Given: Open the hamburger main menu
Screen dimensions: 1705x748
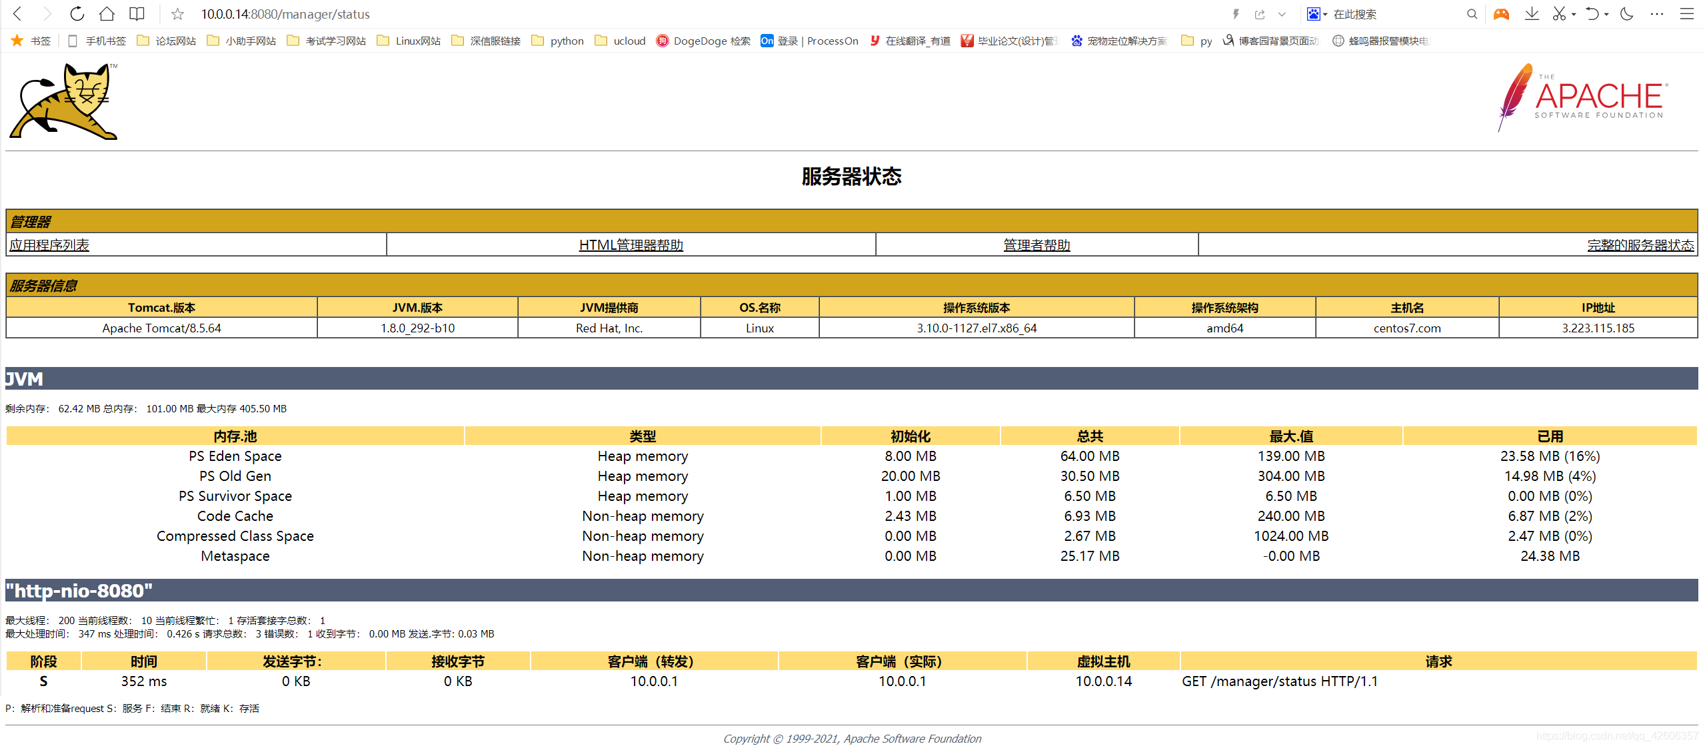Looking at the screenshot, I should (1687, 14).
